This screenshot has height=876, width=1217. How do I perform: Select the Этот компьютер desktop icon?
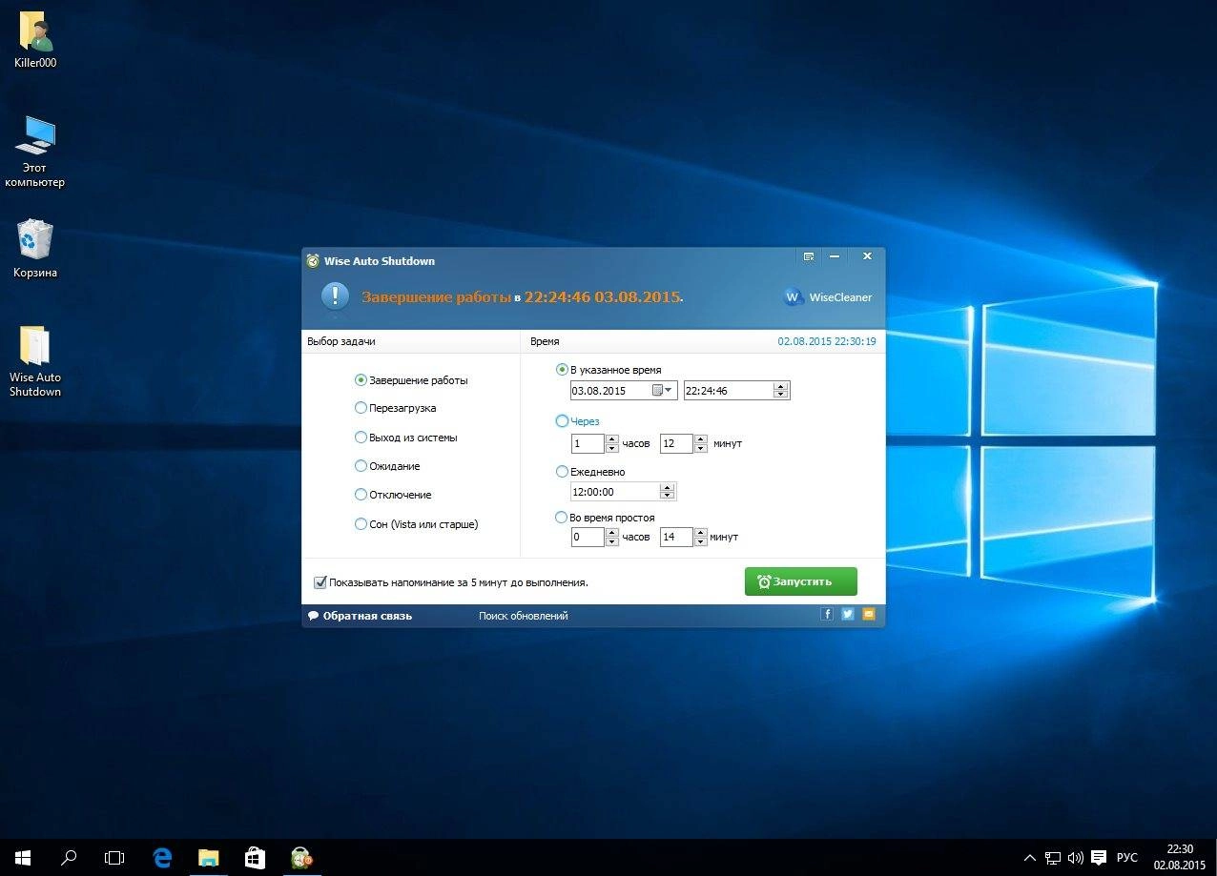tap(35, 152)
